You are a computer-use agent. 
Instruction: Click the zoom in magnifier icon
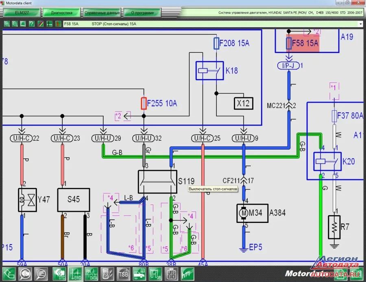pos(7,24)
